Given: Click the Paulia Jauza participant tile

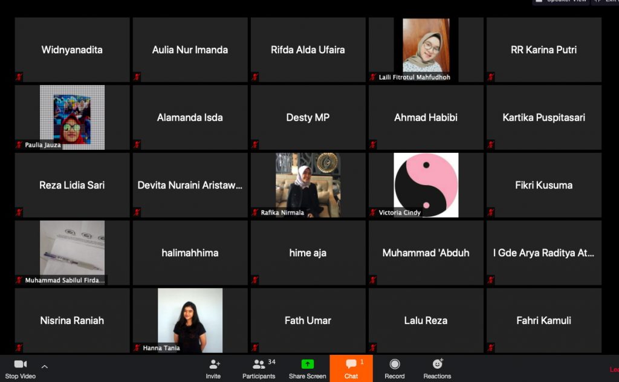Looking at the screenshot, I should click(72, 117).
